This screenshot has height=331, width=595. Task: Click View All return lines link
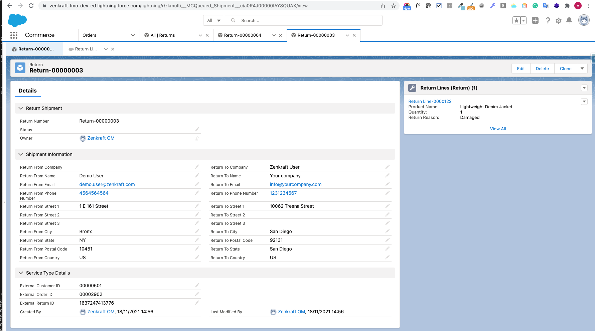click(x=498, y=129)
